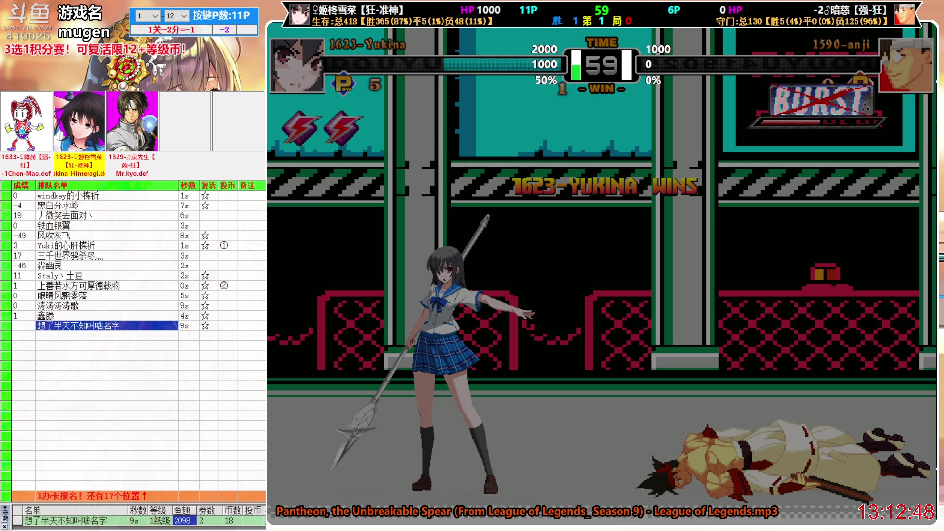Screen dimensions: 944x531
Task: Click the anji portrait in the game HUD
Action: 905,66
